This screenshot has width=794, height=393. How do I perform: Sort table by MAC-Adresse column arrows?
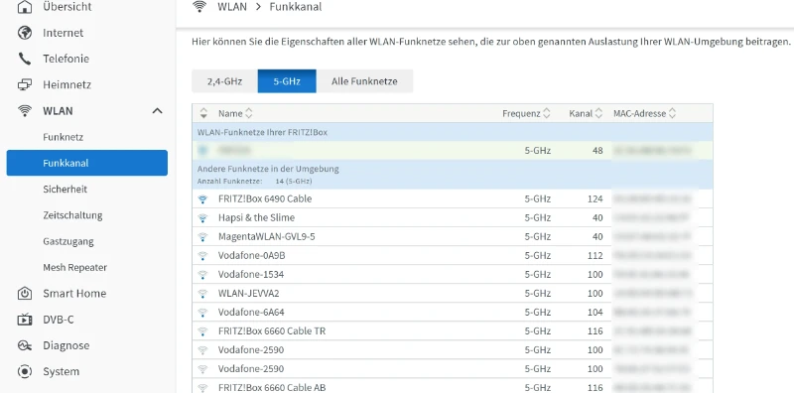(672, 113)
